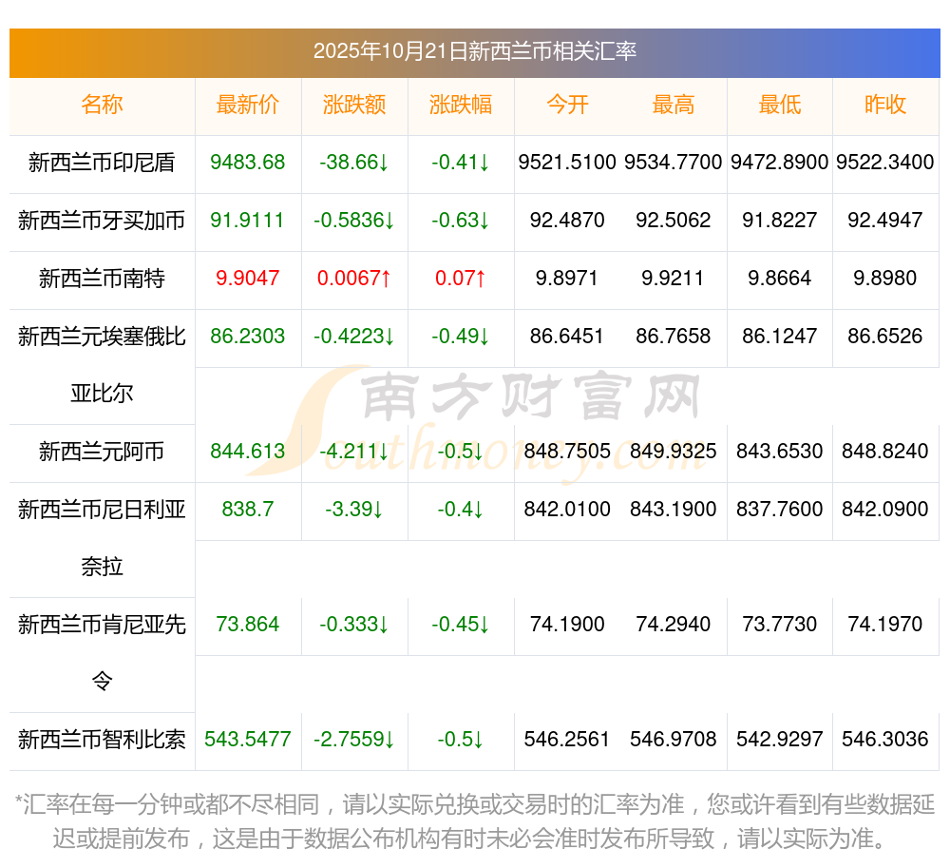950x868 pixels.
Task: Click the high value 74.2940
Action: pyautogui.click(x=674, y=624)
